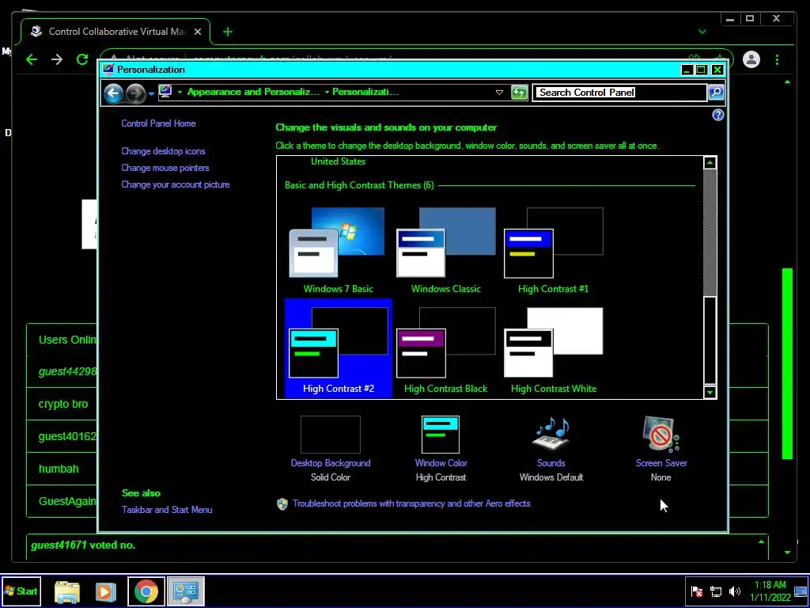Open Taskbar and Start Menu link
This screenshot has height=608, width=810.
pos(167,510)
